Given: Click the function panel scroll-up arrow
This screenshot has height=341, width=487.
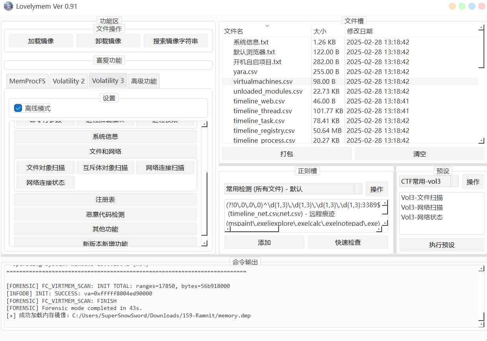Looking at the screenshot, I should click(204, 124).
